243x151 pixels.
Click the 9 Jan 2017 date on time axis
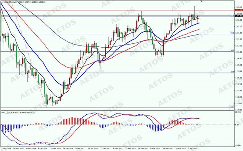coord(80,148)
